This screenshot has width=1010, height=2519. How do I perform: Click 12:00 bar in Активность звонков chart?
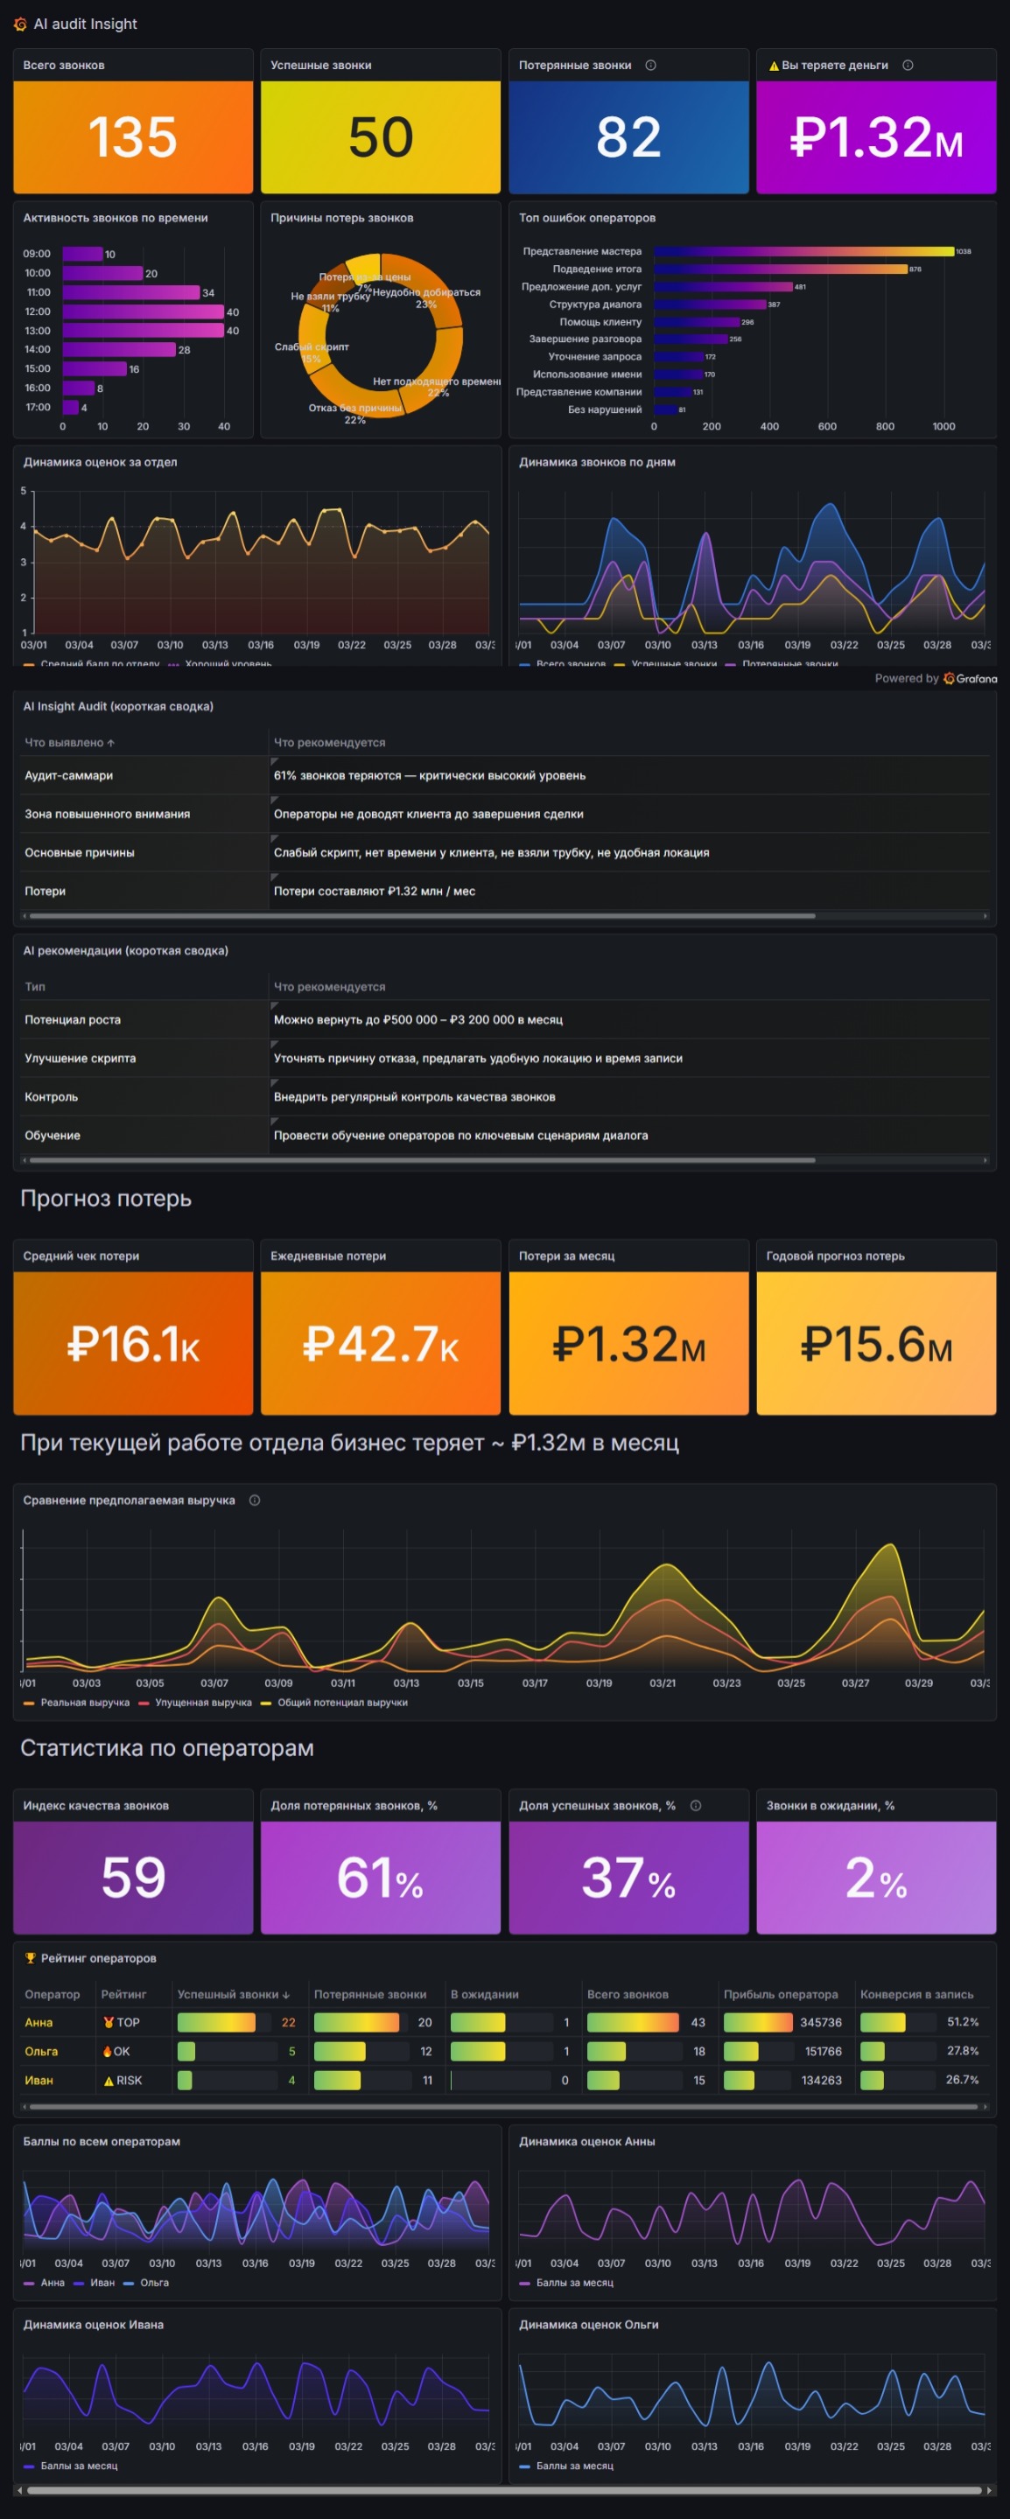point(143,312)
